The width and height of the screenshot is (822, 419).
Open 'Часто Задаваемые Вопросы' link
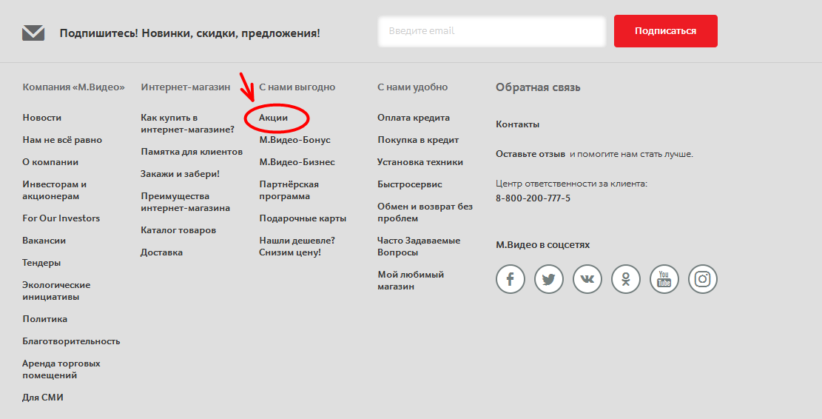tap(419, 246)
